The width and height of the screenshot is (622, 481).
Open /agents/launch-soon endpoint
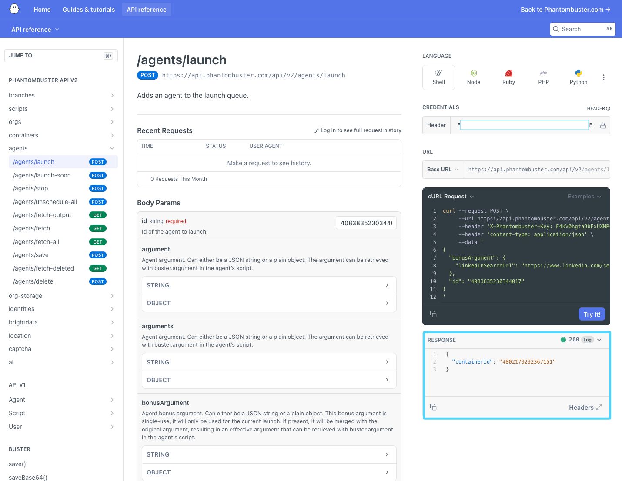tap(63, 175)
